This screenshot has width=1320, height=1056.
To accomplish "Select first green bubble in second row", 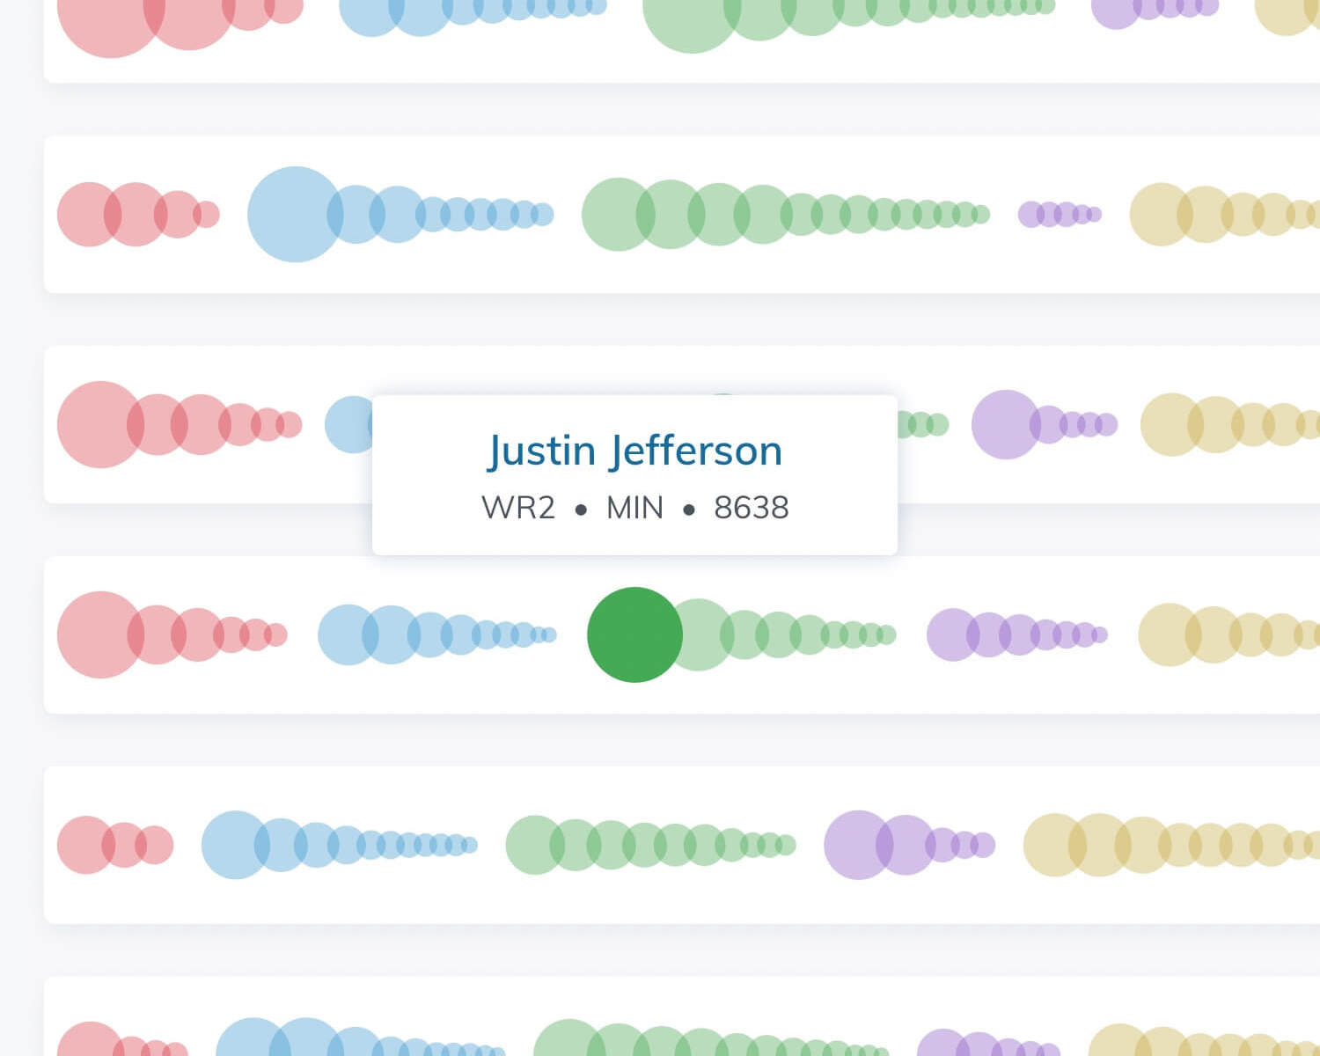I will [619, 214].
